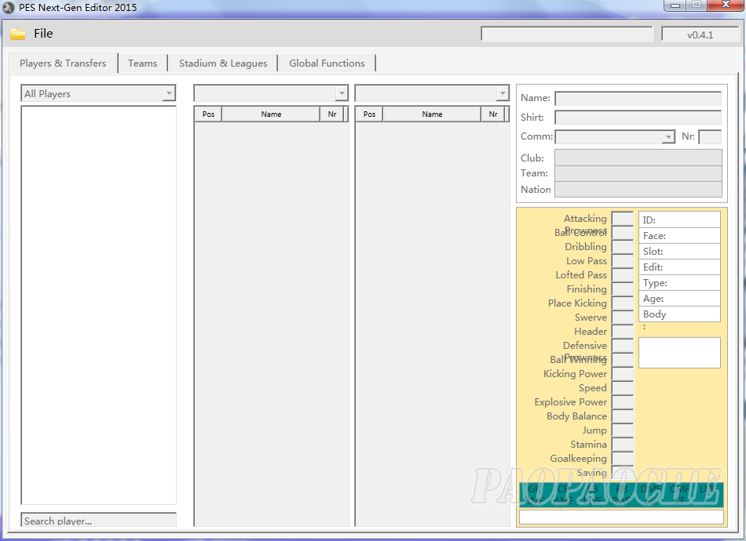Click the Swerve value box
This screenshot has height=541, width=746.
point(622,318)
